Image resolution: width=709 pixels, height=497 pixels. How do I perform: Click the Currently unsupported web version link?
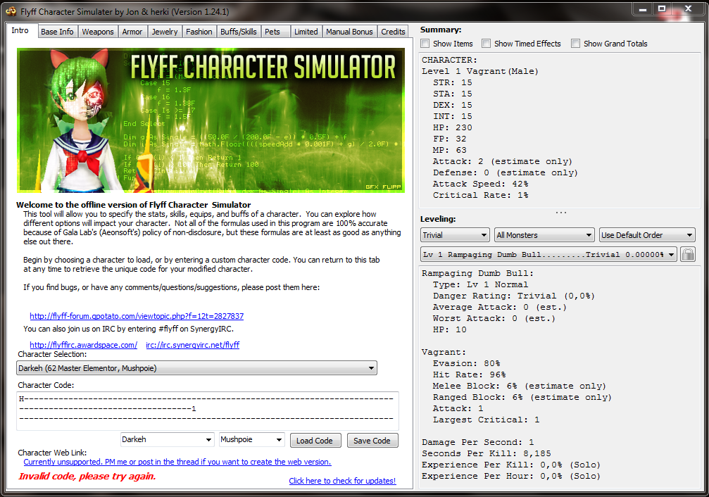177,462
